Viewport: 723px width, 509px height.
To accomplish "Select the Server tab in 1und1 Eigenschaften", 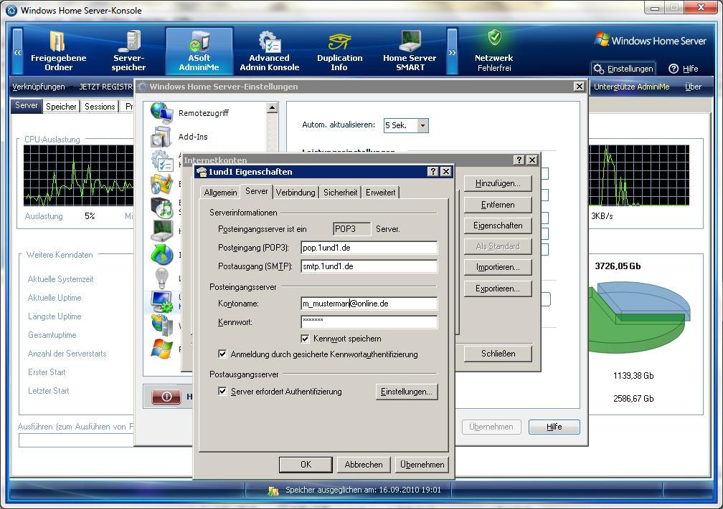I will (256, 191).
